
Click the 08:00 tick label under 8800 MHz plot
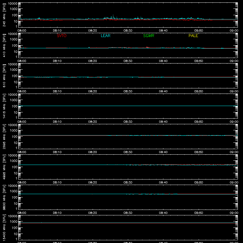click(22, 213)
